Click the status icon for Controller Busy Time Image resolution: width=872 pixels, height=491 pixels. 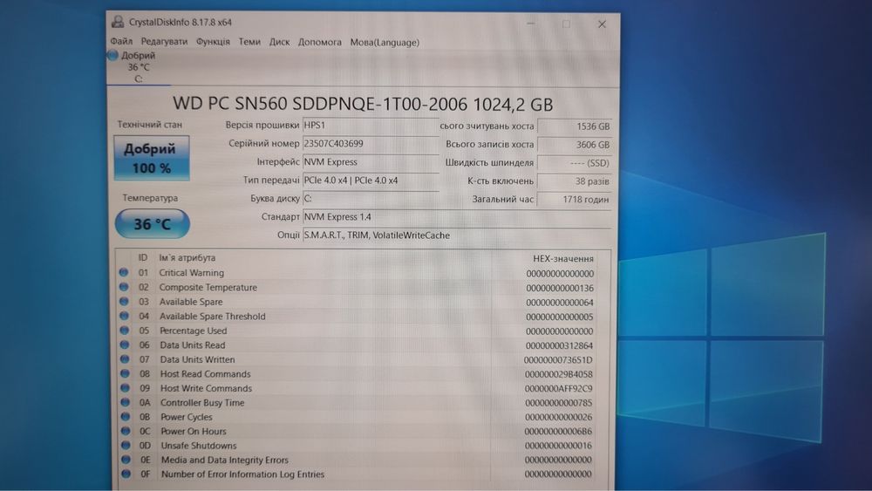[x=125, y=402]
